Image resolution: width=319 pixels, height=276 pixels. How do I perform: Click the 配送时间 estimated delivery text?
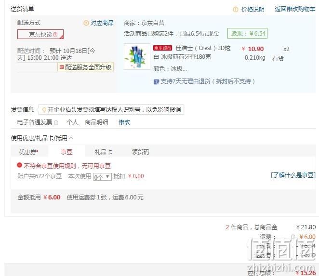56,54
